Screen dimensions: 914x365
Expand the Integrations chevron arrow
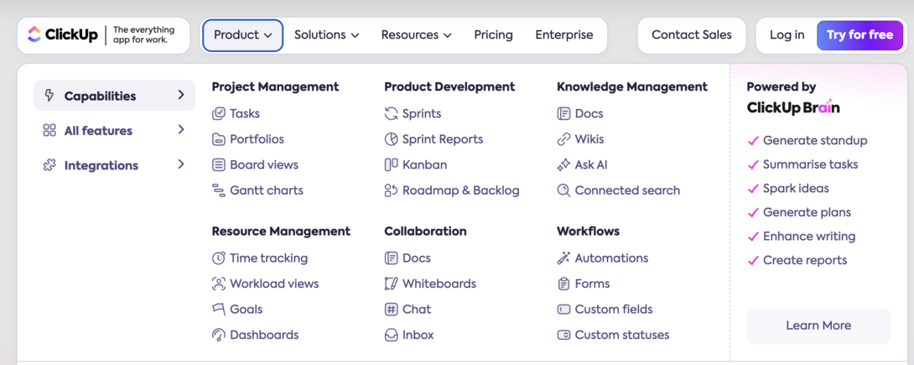[x=180, y=164]
